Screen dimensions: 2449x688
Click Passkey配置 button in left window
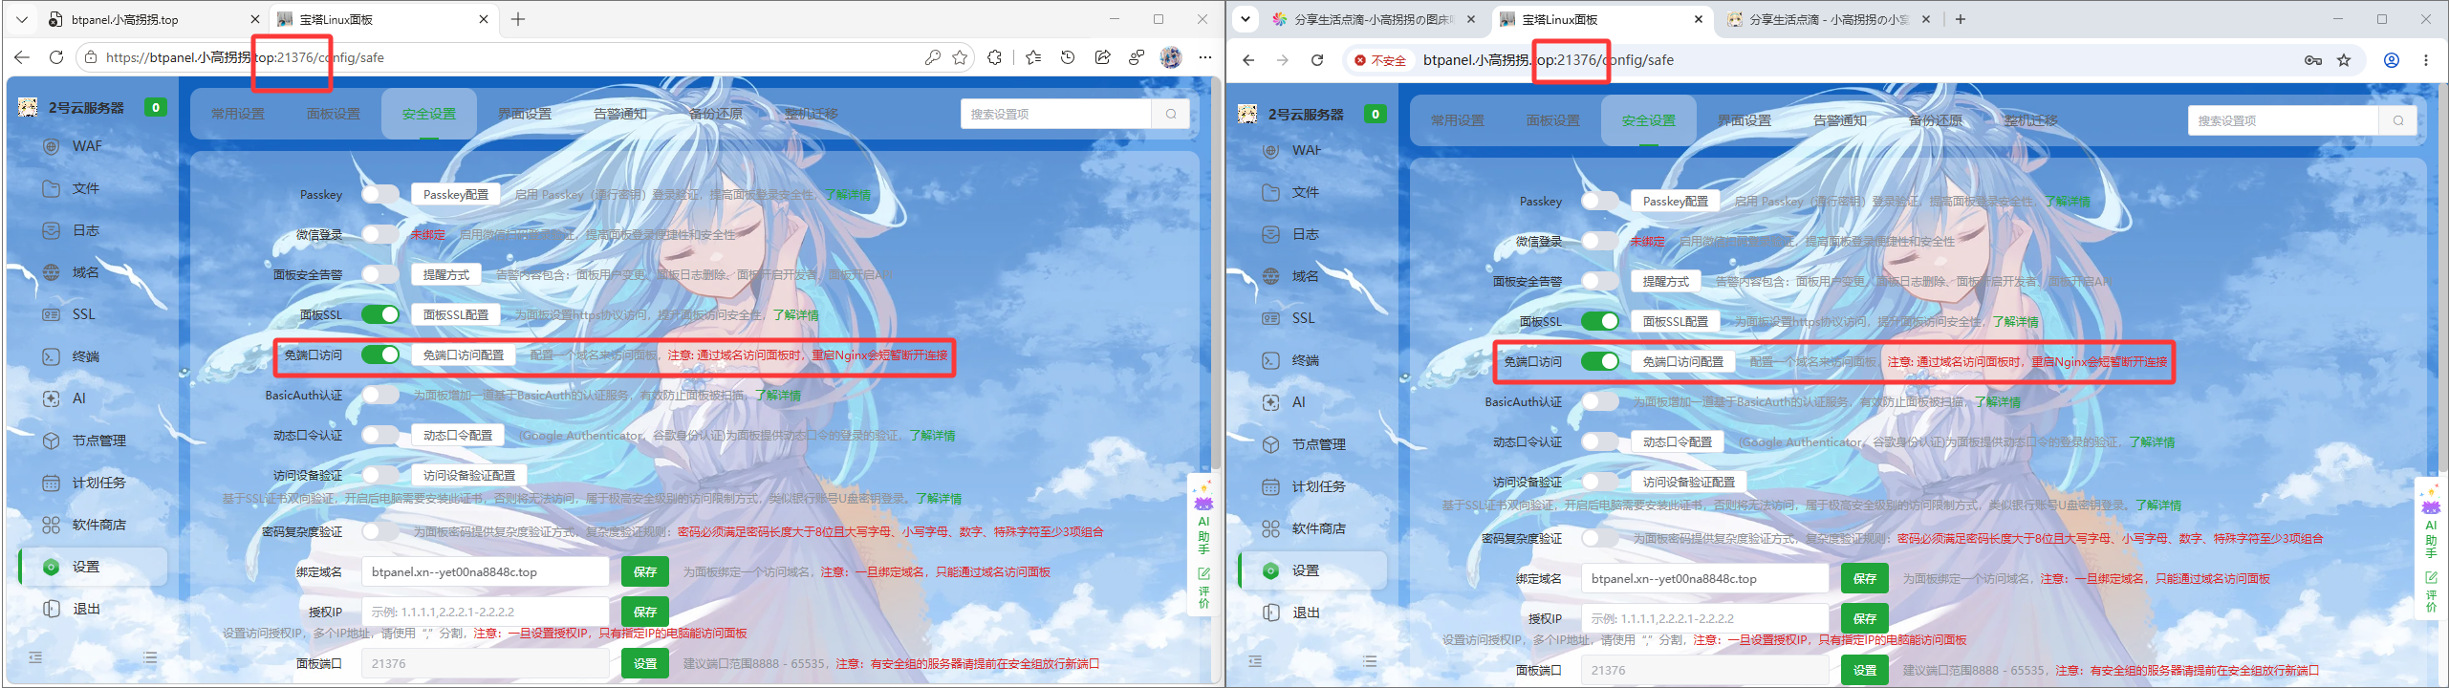point(456,194)
